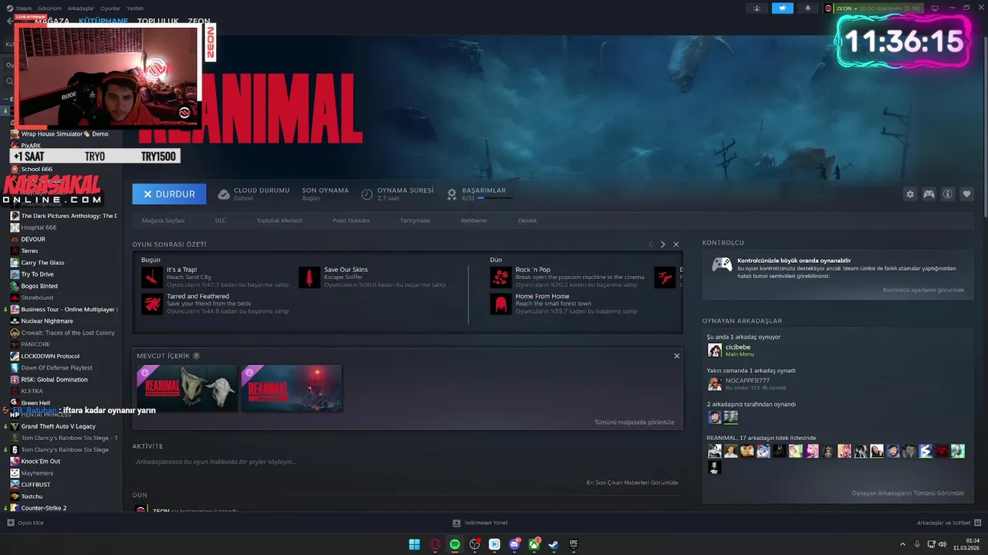988x555 pixels.
Task: Open Tarred and Feathered achievement icon
Action: tap(152, 304)
